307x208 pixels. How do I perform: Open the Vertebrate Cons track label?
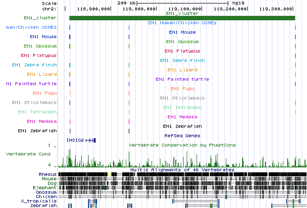[x=28, y=154]
